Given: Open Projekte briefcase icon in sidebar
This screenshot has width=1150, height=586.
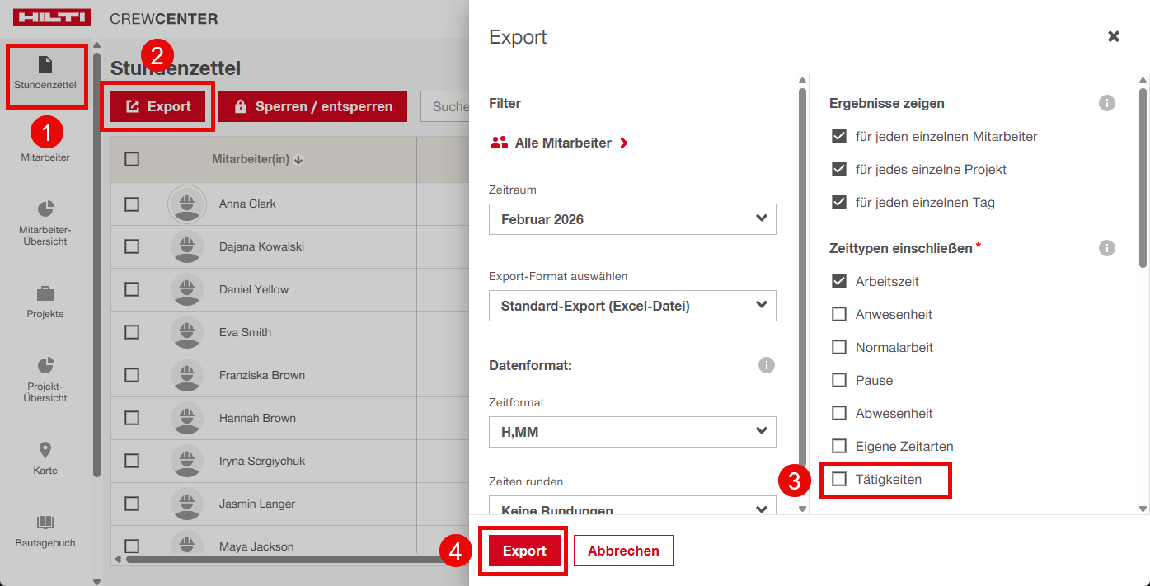Looking at the screenshot, I should tap(45, 293).
